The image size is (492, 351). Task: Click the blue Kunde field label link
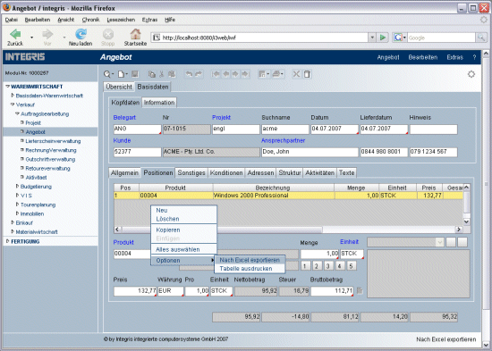122,140
